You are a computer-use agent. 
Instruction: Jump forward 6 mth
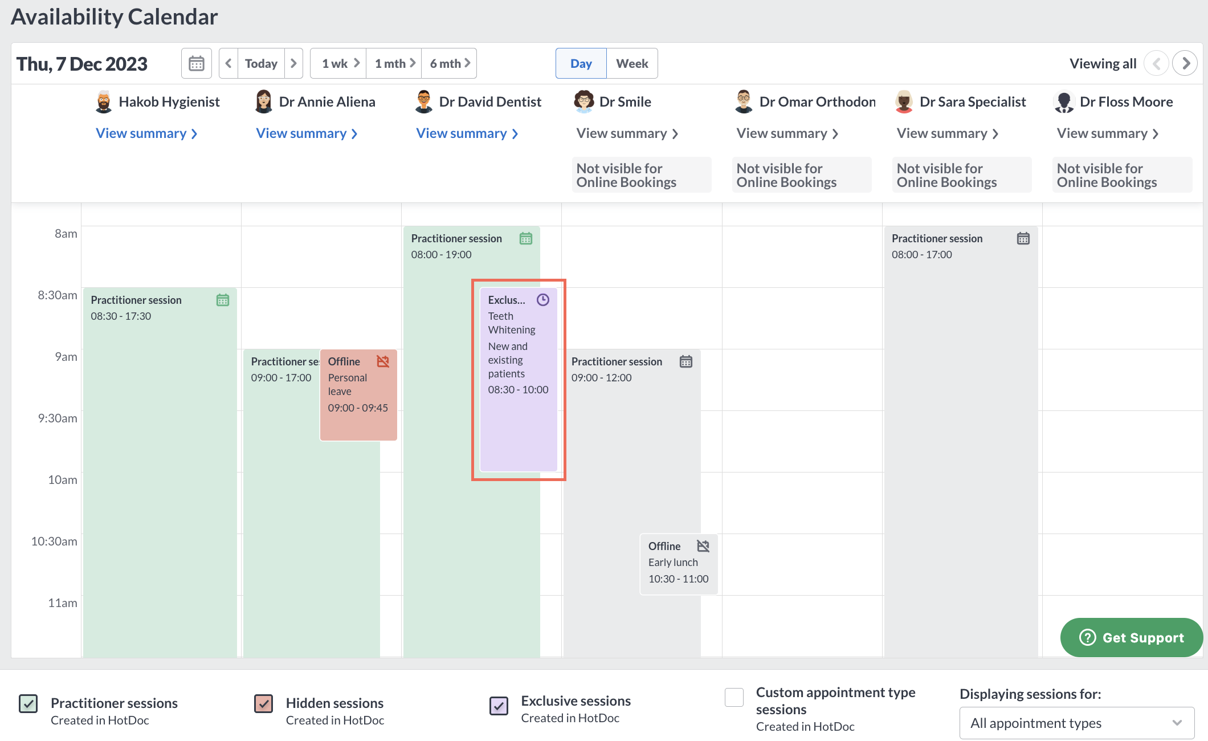(450, 63)
